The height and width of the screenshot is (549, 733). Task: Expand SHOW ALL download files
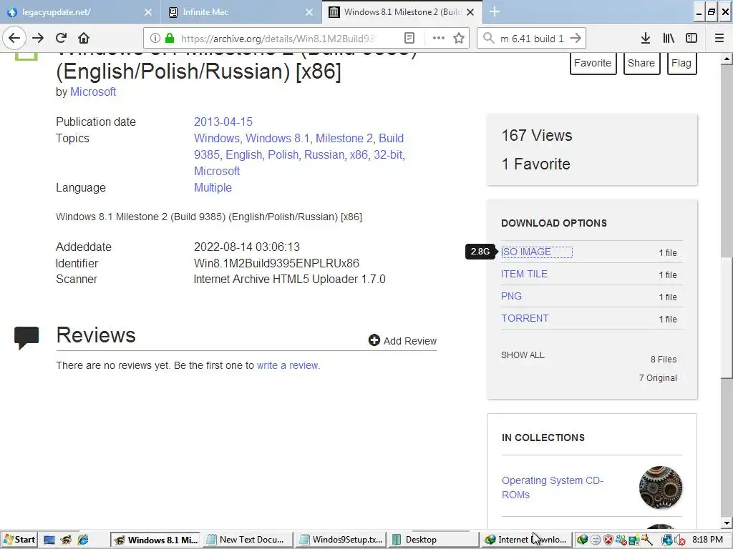coord(523,355)
